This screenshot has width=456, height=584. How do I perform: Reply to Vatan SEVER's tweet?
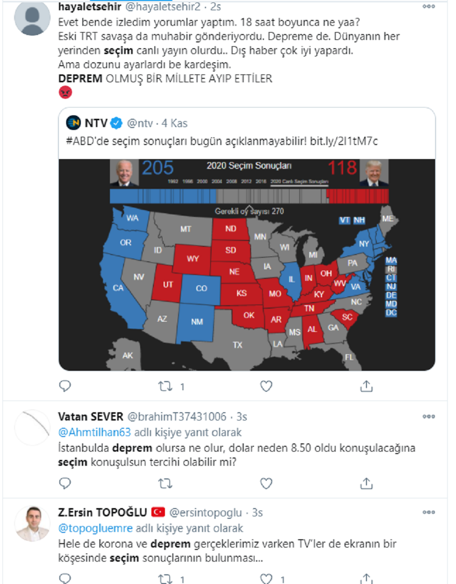click(65, 483)
